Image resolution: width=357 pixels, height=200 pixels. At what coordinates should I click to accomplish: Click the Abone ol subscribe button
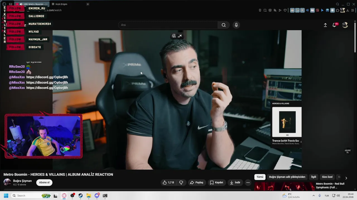click(x=44, y=182)
